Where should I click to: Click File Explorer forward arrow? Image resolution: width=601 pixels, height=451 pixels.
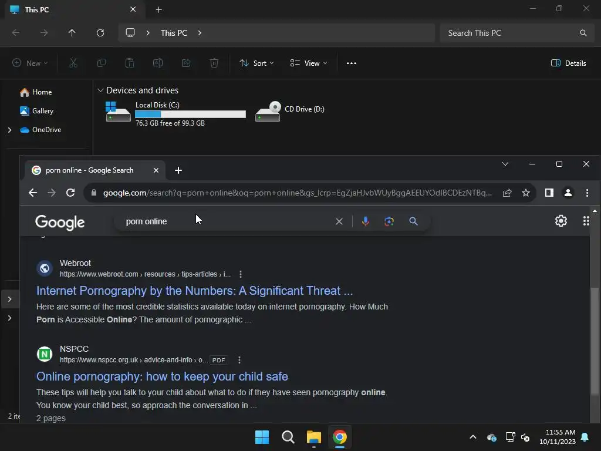pyautogui.click(x=44, y=33)
